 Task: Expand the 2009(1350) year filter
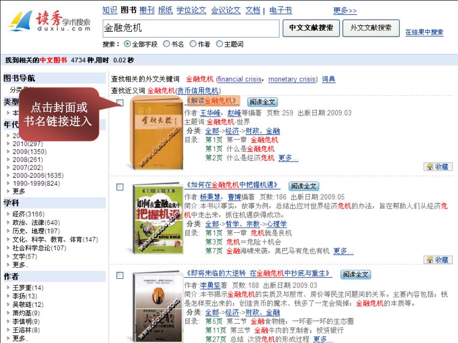29,152
